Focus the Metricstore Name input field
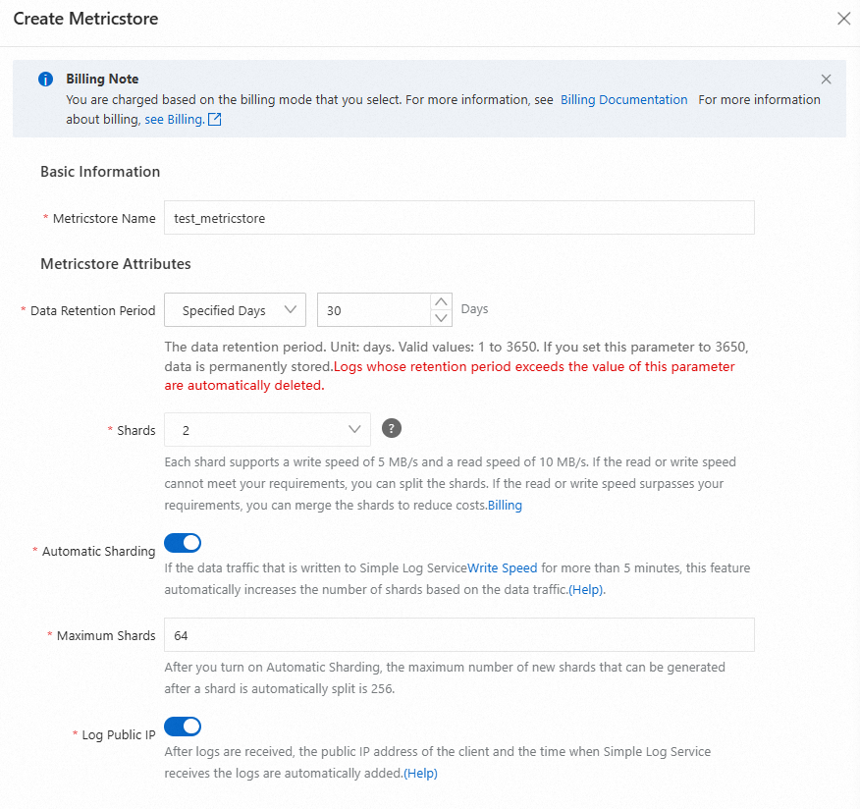The height and width of the screenshot is (809, 860). [459, 218]
